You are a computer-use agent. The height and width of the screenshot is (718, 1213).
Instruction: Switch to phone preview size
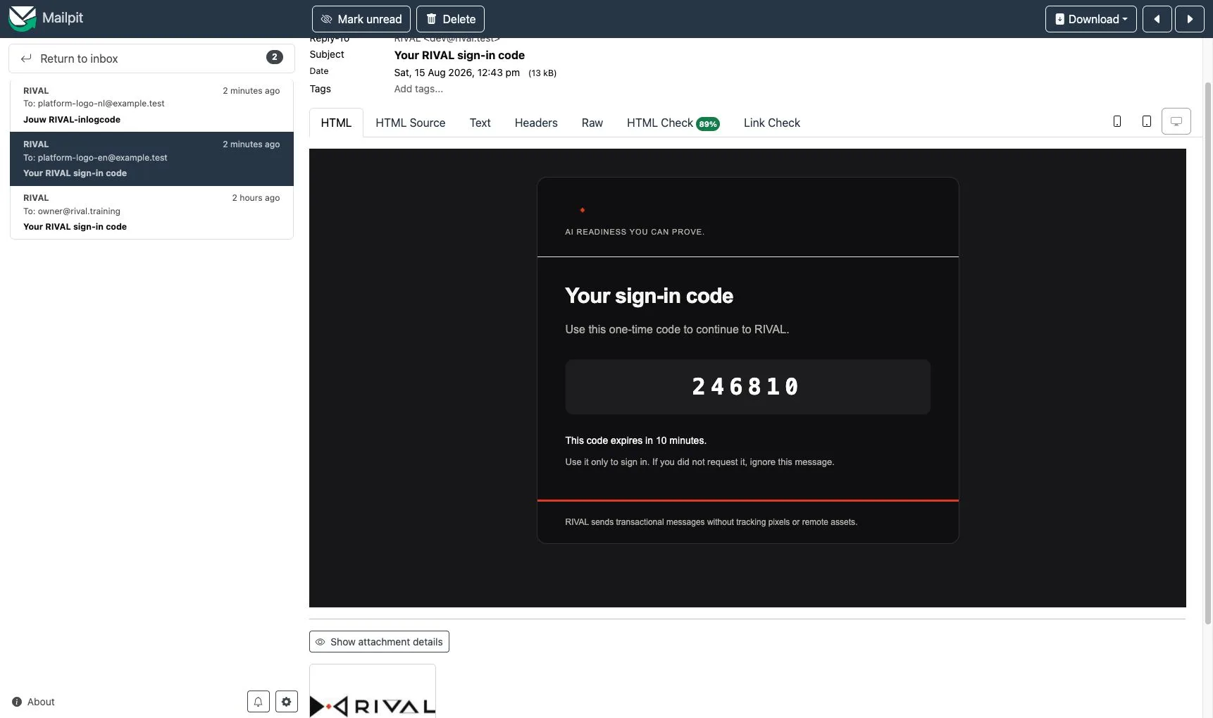click(x=1117, y=121)
